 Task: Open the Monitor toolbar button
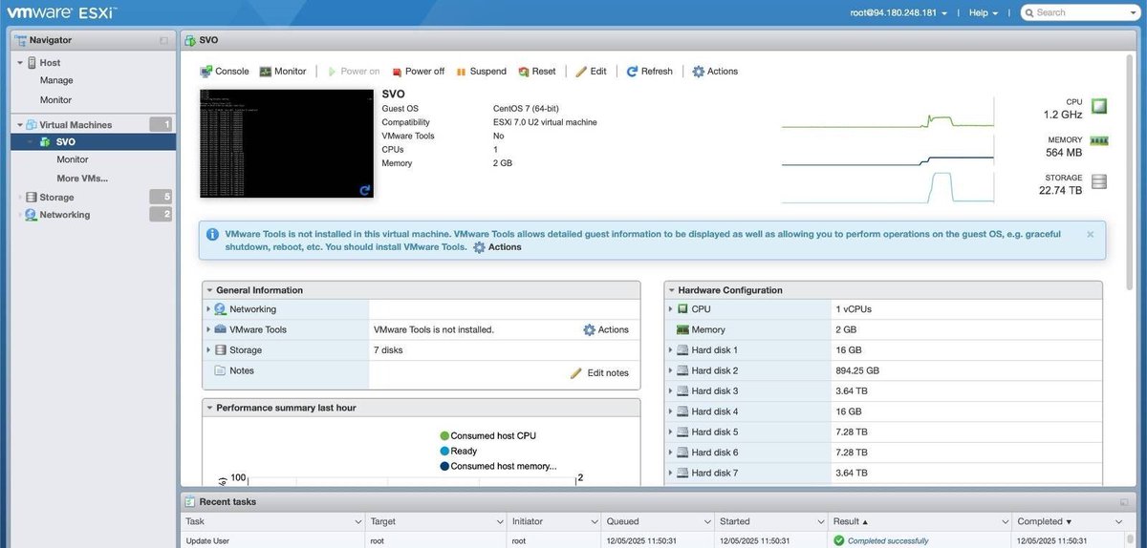[x=283, y=72]
